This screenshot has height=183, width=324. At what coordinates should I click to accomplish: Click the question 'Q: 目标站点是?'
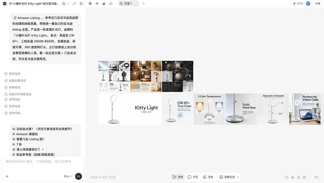(23, 129)
